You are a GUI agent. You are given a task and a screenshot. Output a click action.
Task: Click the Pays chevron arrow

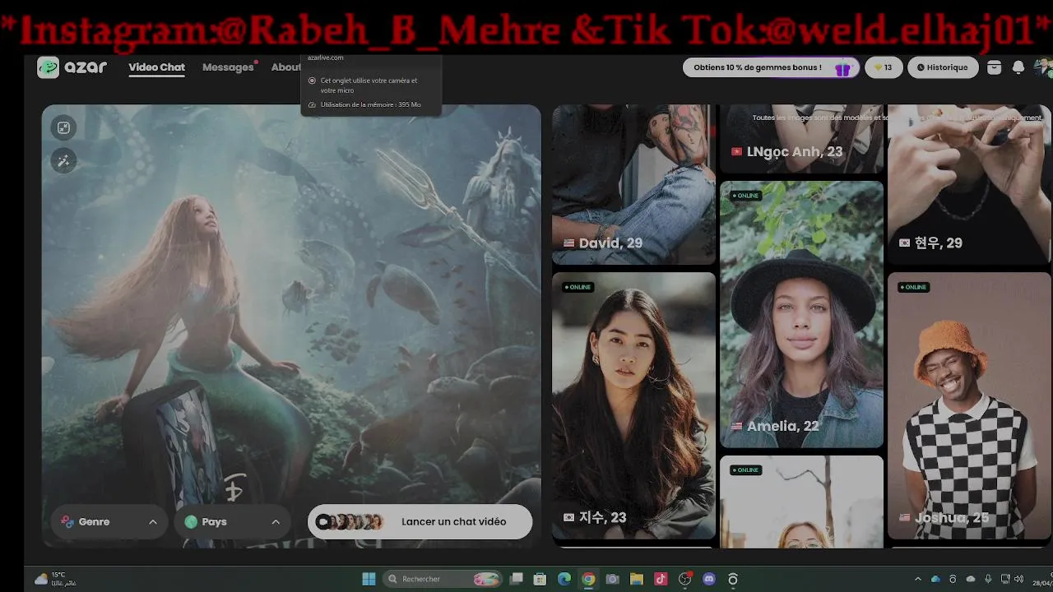pos(276,522)
